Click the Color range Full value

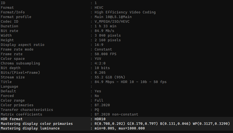coord(99,101)
